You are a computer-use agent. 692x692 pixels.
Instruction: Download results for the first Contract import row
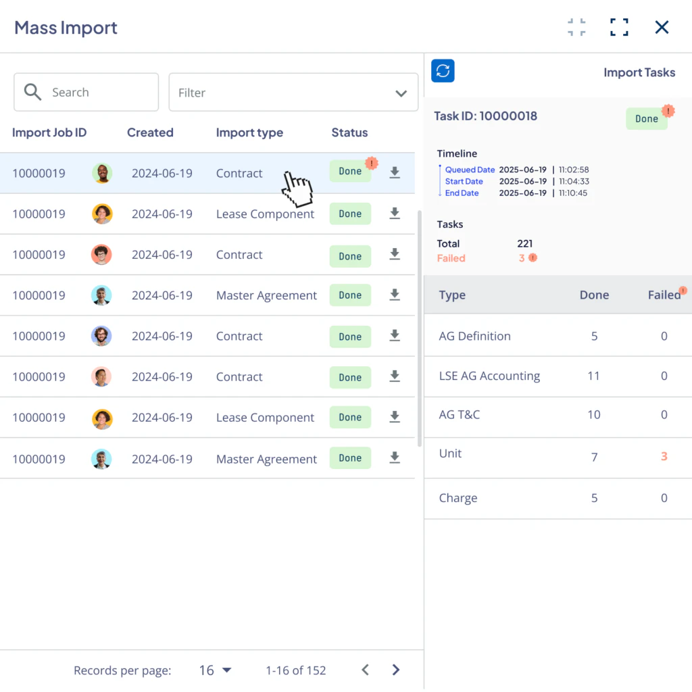tap(395, 173)
